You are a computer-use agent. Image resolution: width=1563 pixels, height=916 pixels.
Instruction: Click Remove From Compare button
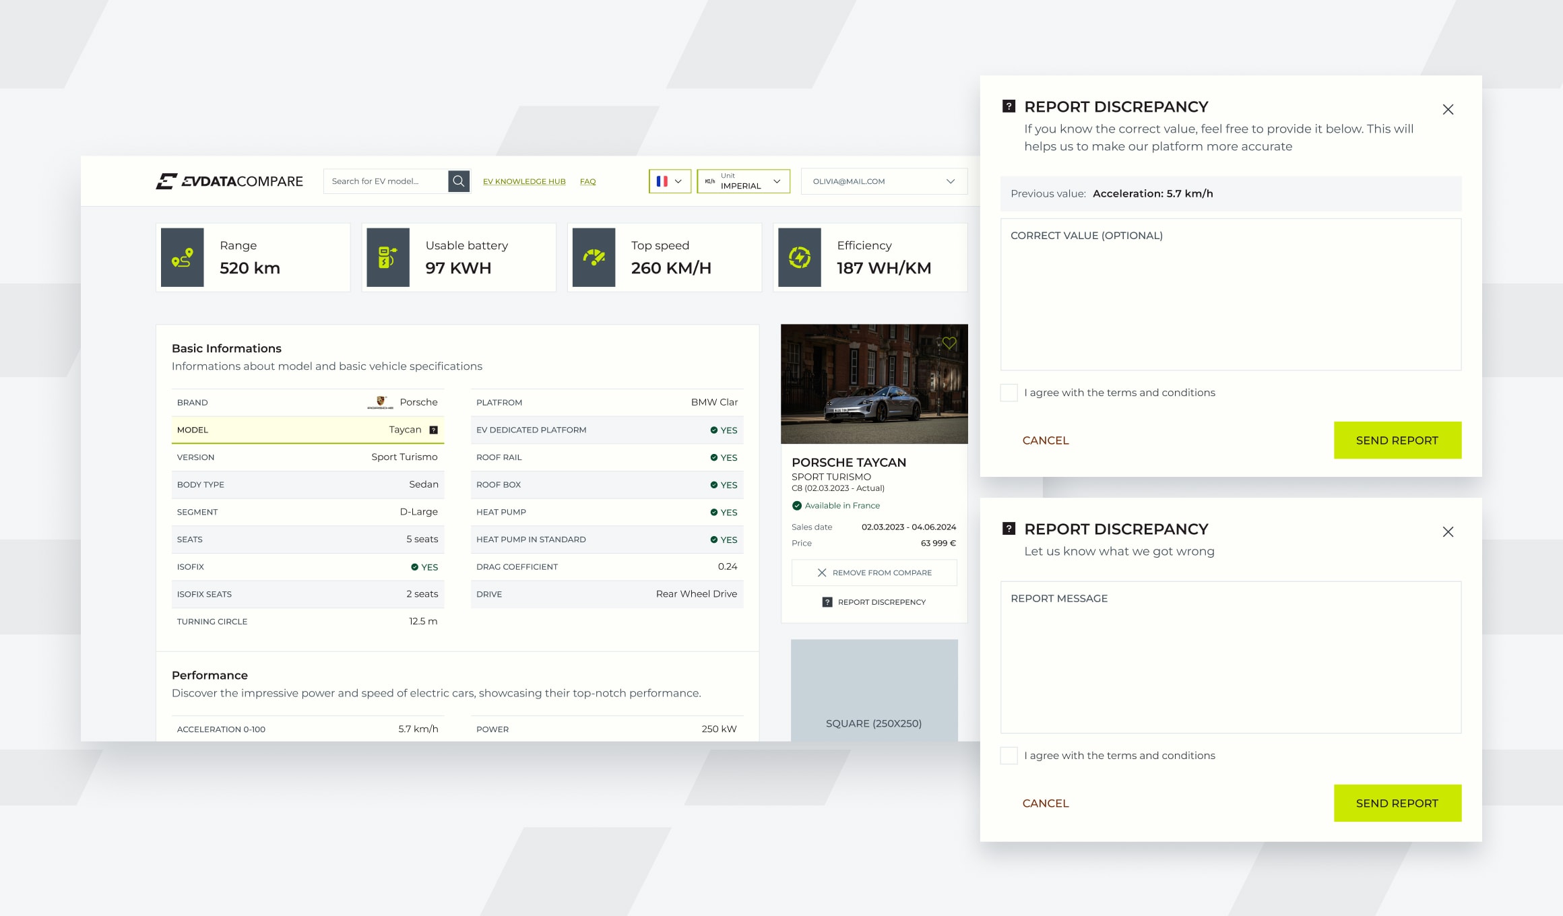[x=874, y=572]
